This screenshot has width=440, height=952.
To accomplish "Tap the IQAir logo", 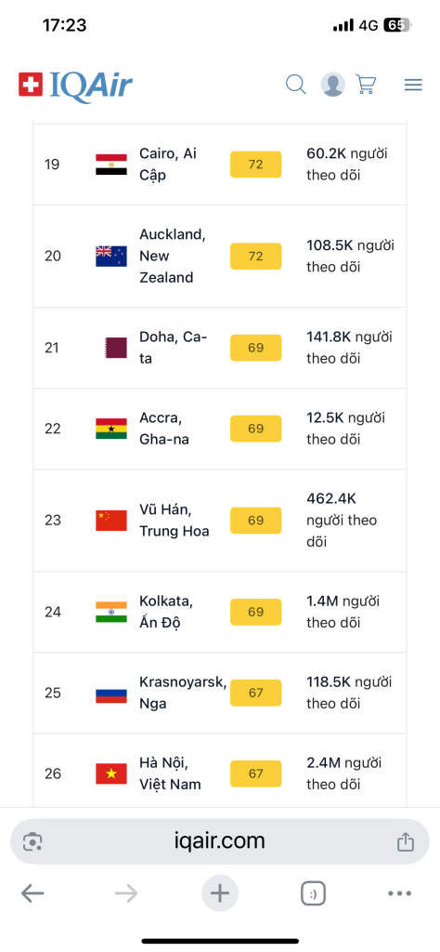I will tap(75, 86).
